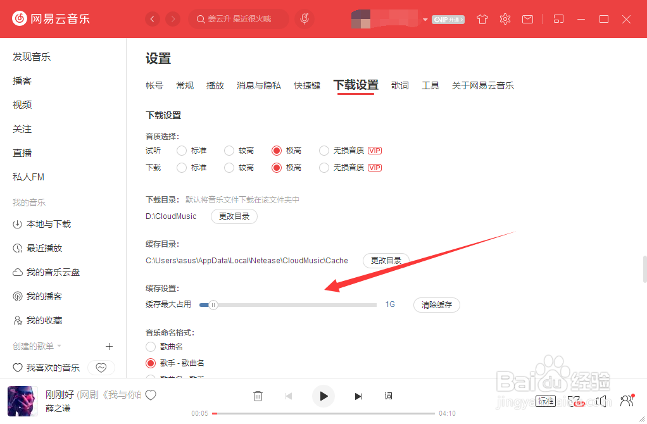Viewport: 647px width, 424px height.
Task: Change cache directory with 更改目录 button
Action: pyautogui.click(x=386, y=261)
